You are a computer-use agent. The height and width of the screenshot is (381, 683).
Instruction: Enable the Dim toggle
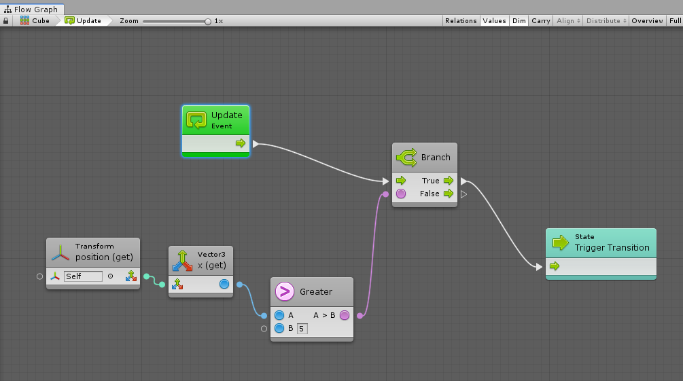pos(519,21)
